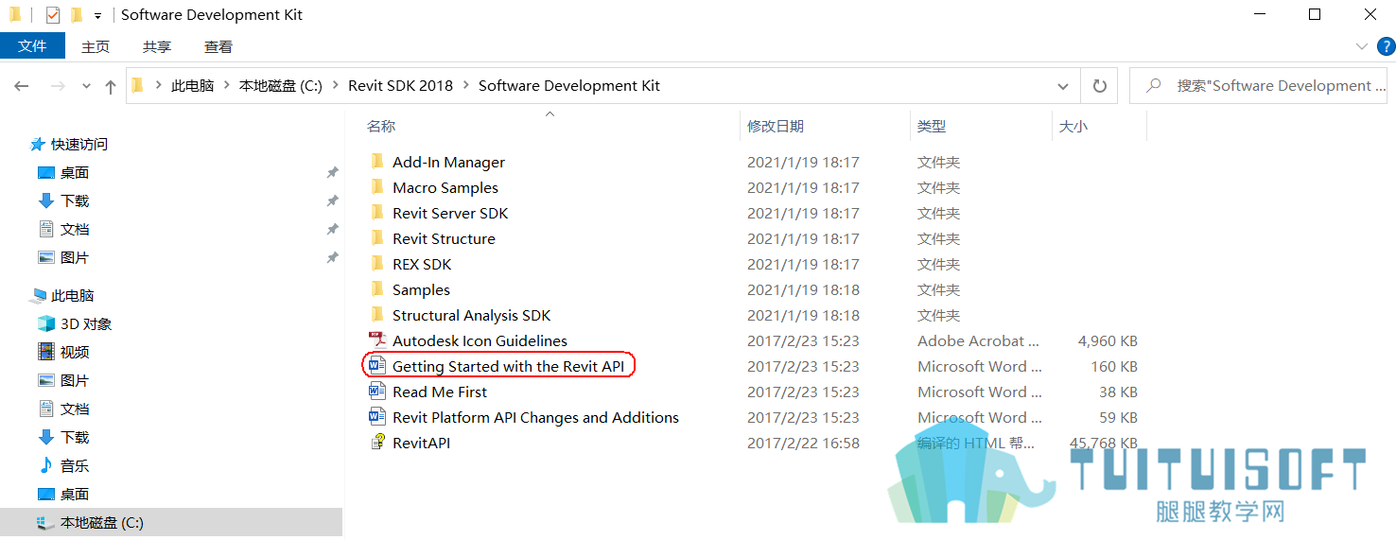Open the 文件 menu tab
Screen dimensions: 1396x540
click(32, 46)
